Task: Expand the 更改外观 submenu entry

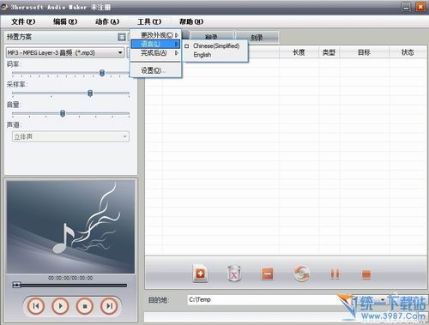Action: pyautogui.click(x=156, y=35)
